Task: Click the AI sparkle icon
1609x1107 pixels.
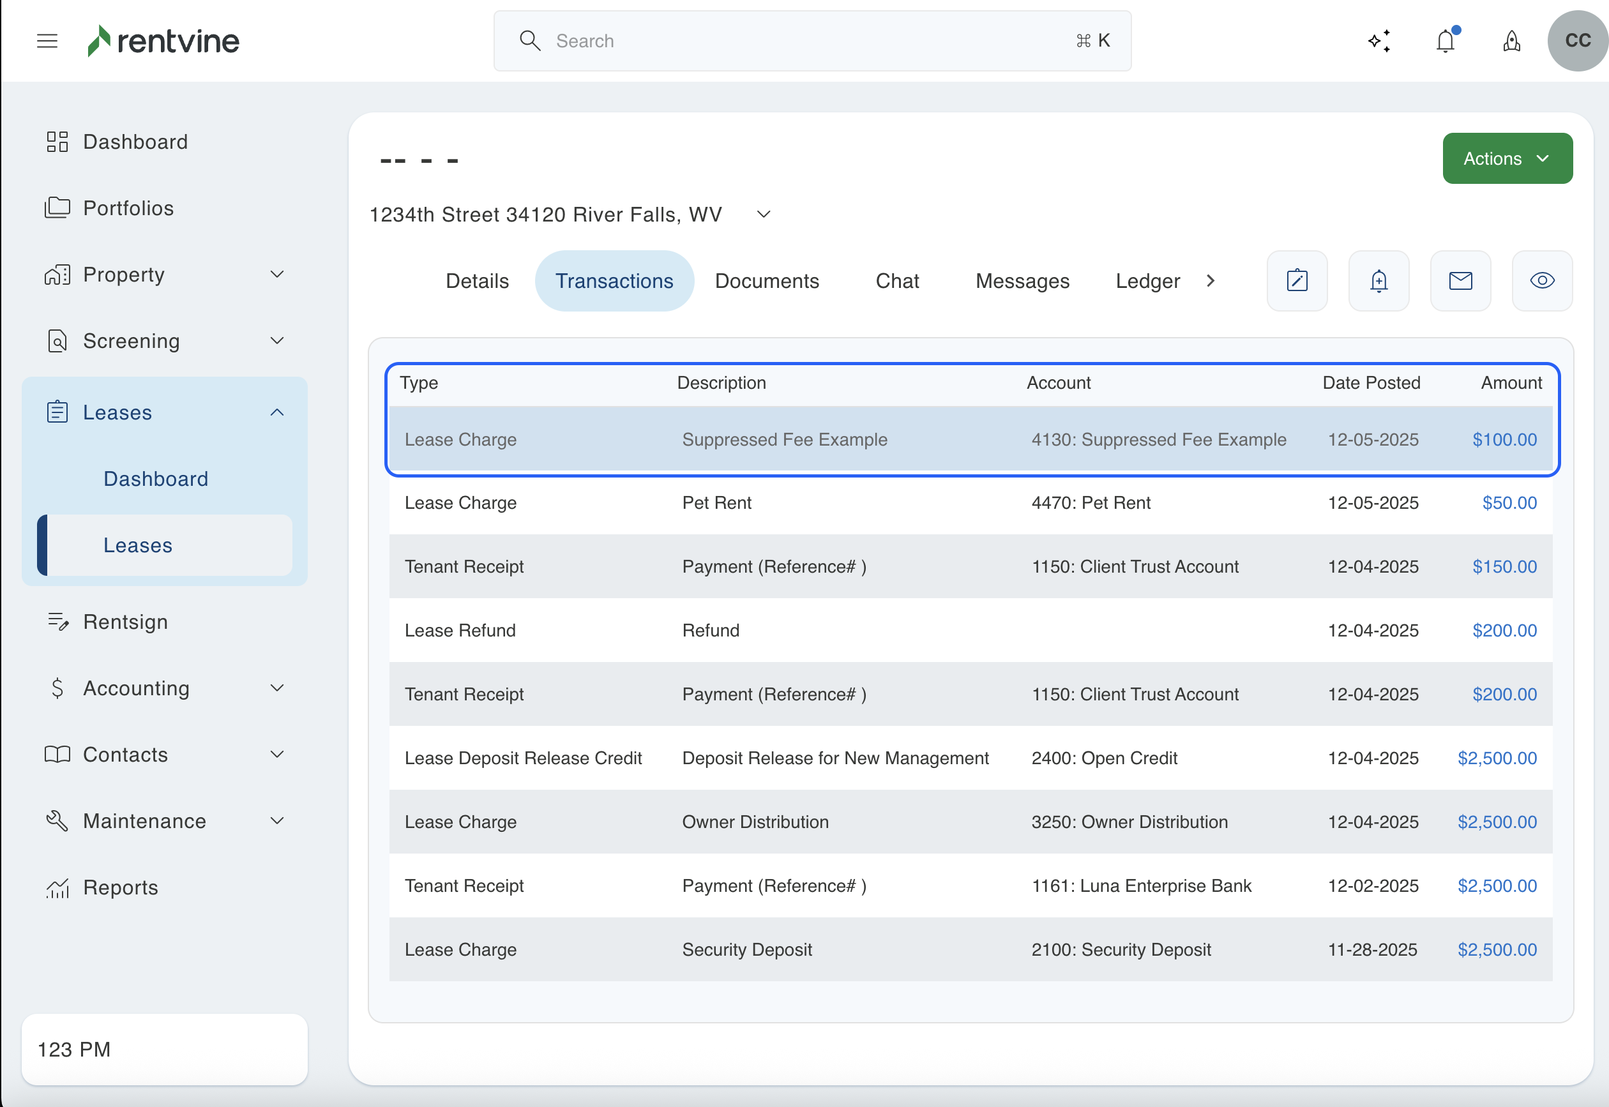Action: point(1379,41)
